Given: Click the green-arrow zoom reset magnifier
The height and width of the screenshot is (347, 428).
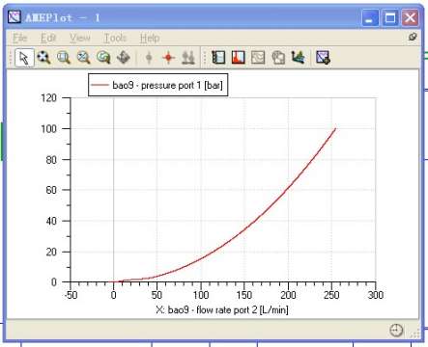Looking at the screenshot, I should (103, 58).
